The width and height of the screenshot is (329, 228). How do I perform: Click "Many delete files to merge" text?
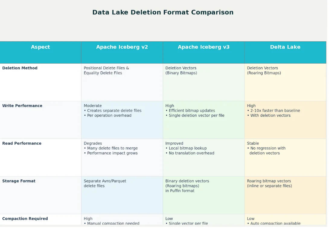112,148
